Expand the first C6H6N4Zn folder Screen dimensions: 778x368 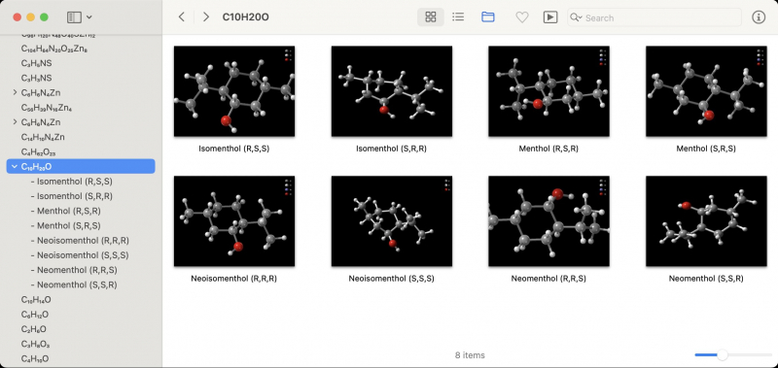coord(15,92)
